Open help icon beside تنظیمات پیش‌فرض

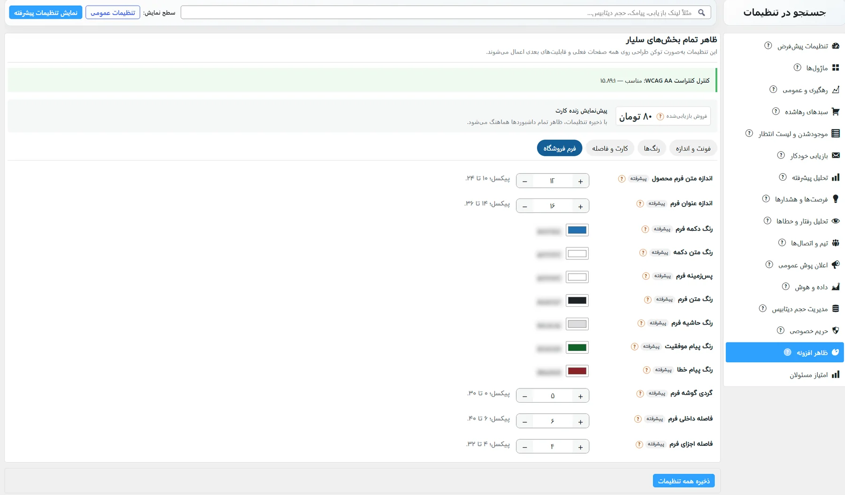pos(768,46)
